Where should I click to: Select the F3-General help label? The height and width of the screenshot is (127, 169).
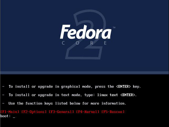point(61,112)
